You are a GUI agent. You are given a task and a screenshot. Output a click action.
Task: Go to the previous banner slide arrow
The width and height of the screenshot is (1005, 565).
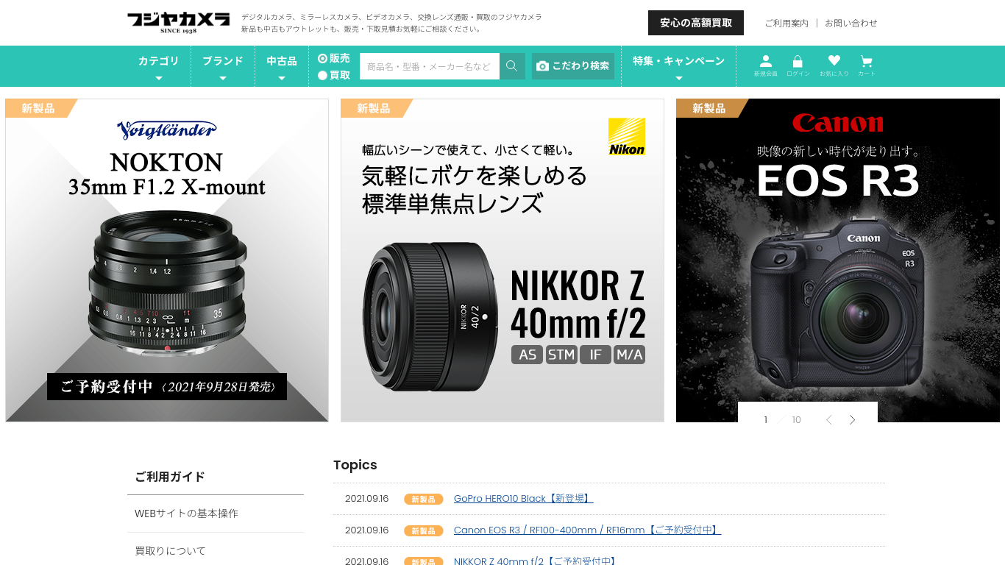pos(829,420)
